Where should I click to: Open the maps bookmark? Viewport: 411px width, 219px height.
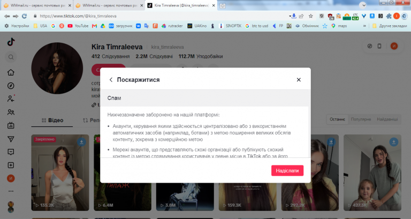(x=339, y=26)
